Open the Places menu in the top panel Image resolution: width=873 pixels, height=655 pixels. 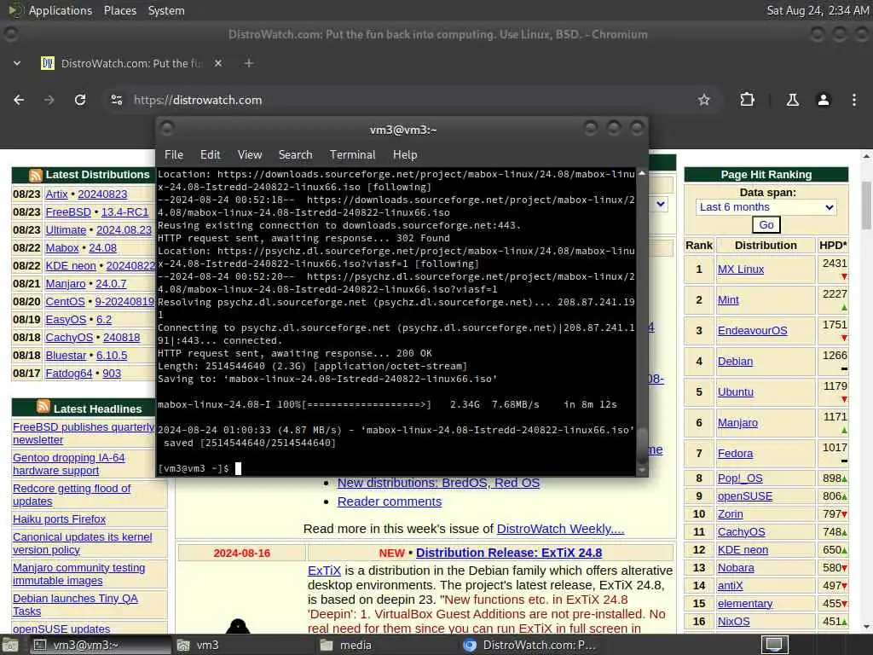tap(119, 10)
